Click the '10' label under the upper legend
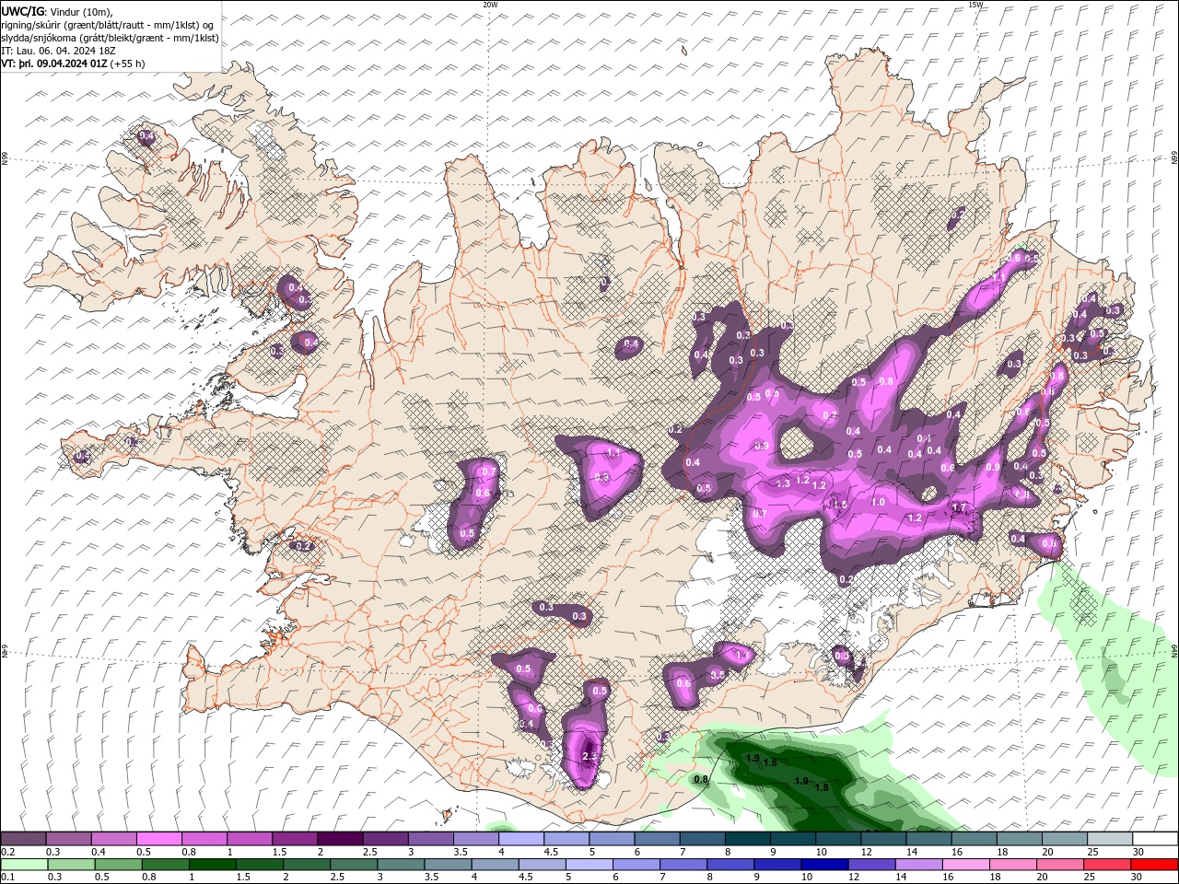 pos(821,852)
